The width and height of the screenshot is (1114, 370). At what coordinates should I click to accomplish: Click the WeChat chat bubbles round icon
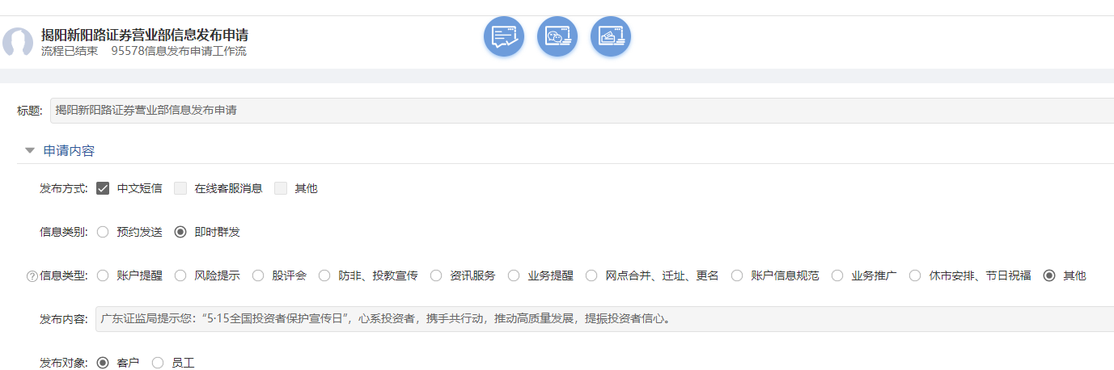tap(557, 36)
